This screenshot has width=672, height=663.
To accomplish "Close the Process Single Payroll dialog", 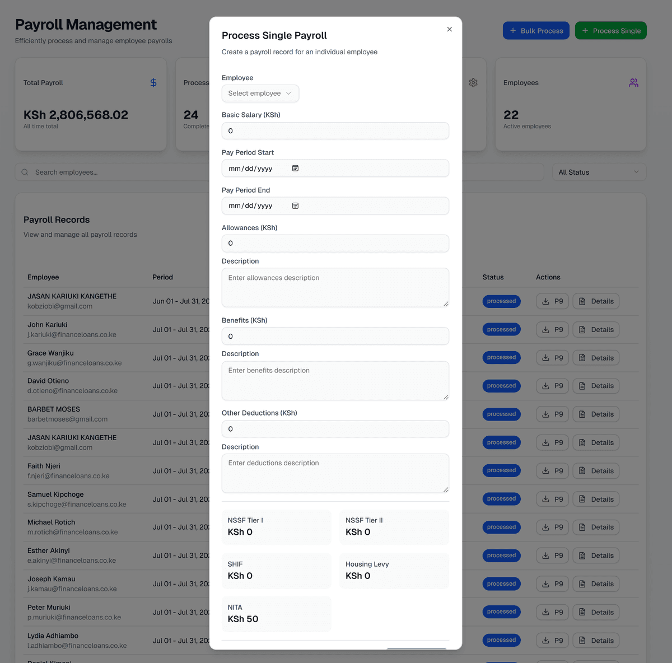I will pos(449,29).
